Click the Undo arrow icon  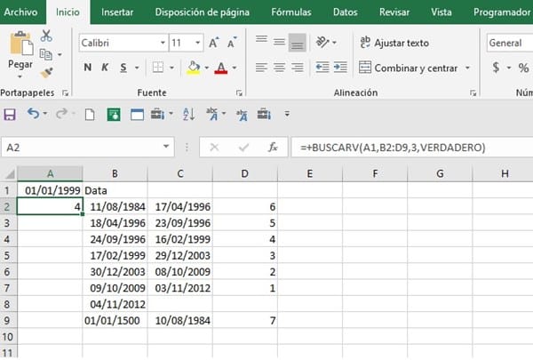(x=33, y=114)
